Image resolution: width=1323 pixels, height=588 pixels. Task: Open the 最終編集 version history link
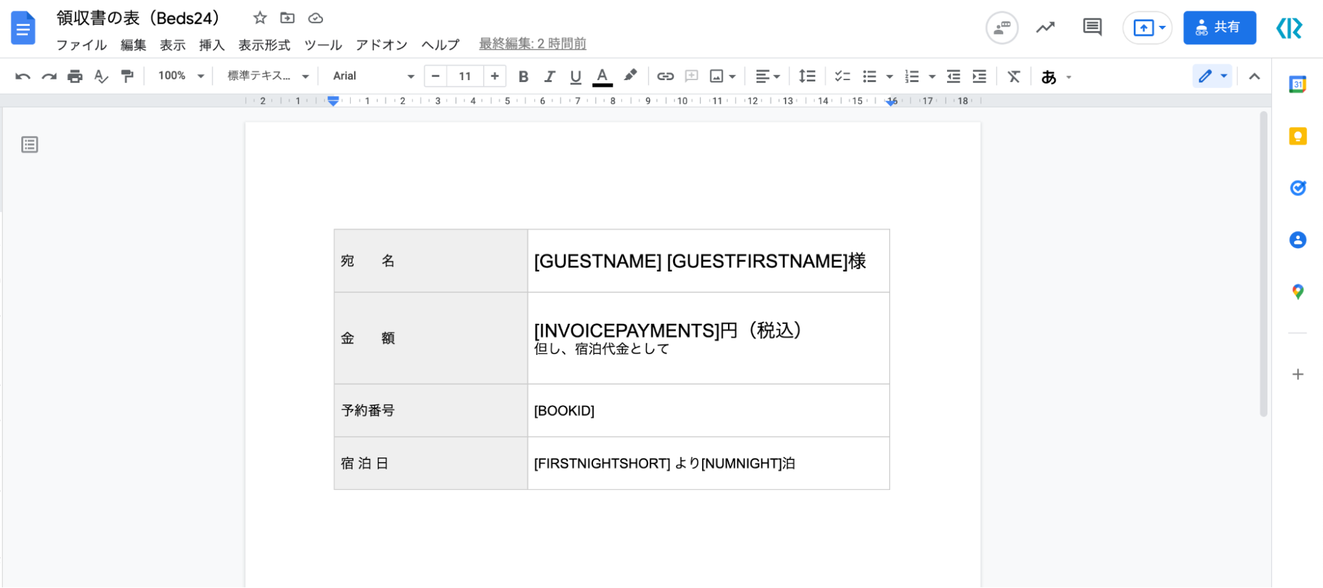pyautogui.click(x=532, y=44)
